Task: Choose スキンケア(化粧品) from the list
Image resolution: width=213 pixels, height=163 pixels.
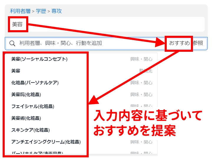Action: (30, 130)
